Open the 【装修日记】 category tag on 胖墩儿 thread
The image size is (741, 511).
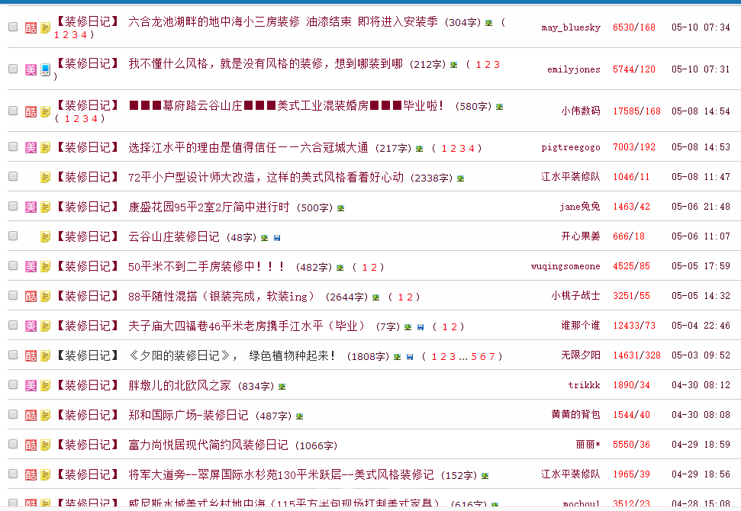(x=88, y=385)
